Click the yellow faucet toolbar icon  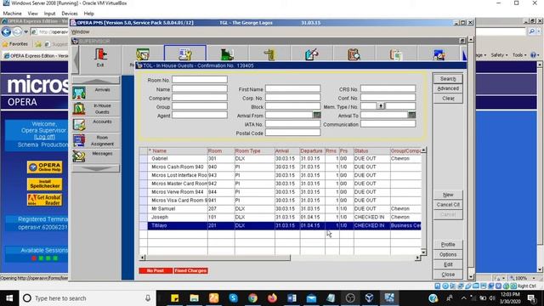pyautogui.click(x=269, y=54)
